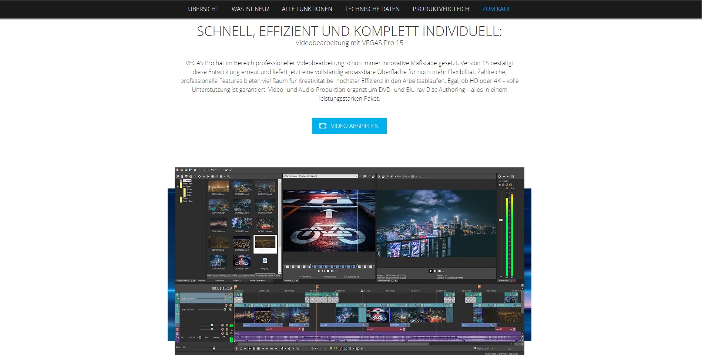Screen dimensions: 702x361
Task: Switch to the Explorer tab
Action: [201, 281]
